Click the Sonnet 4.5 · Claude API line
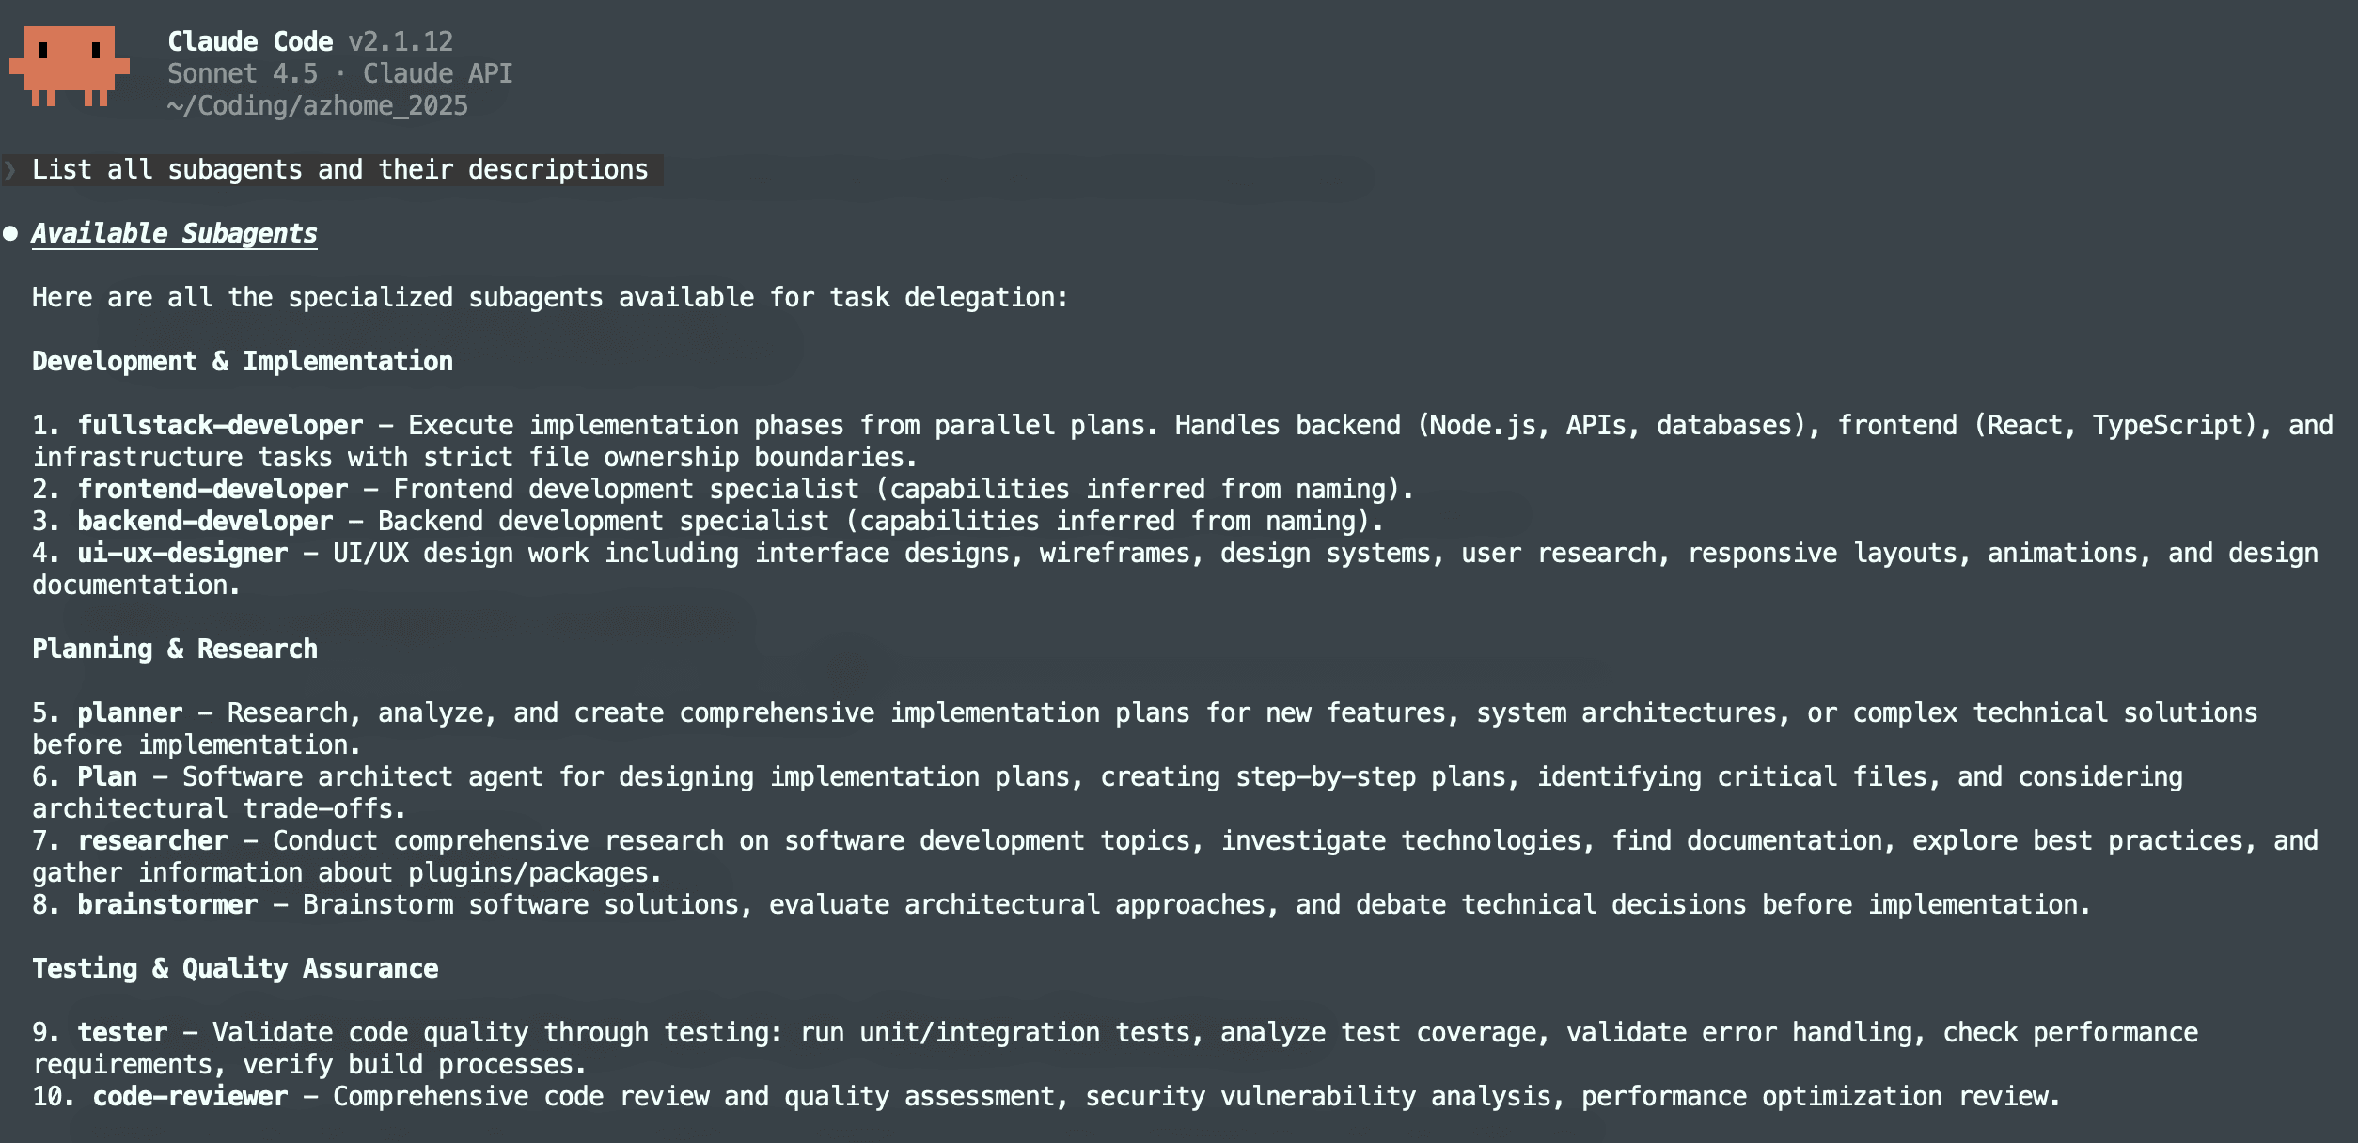2358x1143 pixels. coord(339,73)
